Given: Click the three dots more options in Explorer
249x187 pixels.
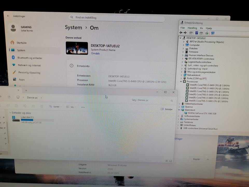Looking at the screenshot, I should tap(83, 107).
